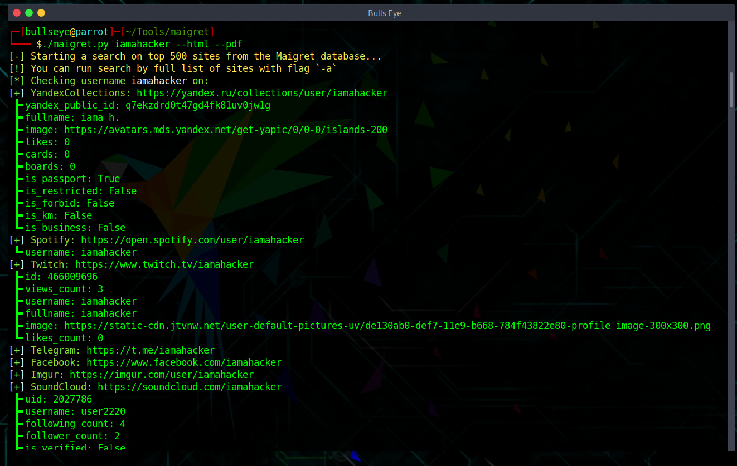The height and width of the screenshot is (466, 737).
Task: Open the Spotify user URL
Action: (192, 240)
